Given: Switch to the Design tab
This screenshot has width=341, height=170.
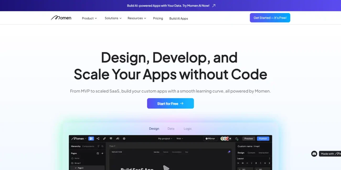Looking at the screenshot, I should [154, 129].
